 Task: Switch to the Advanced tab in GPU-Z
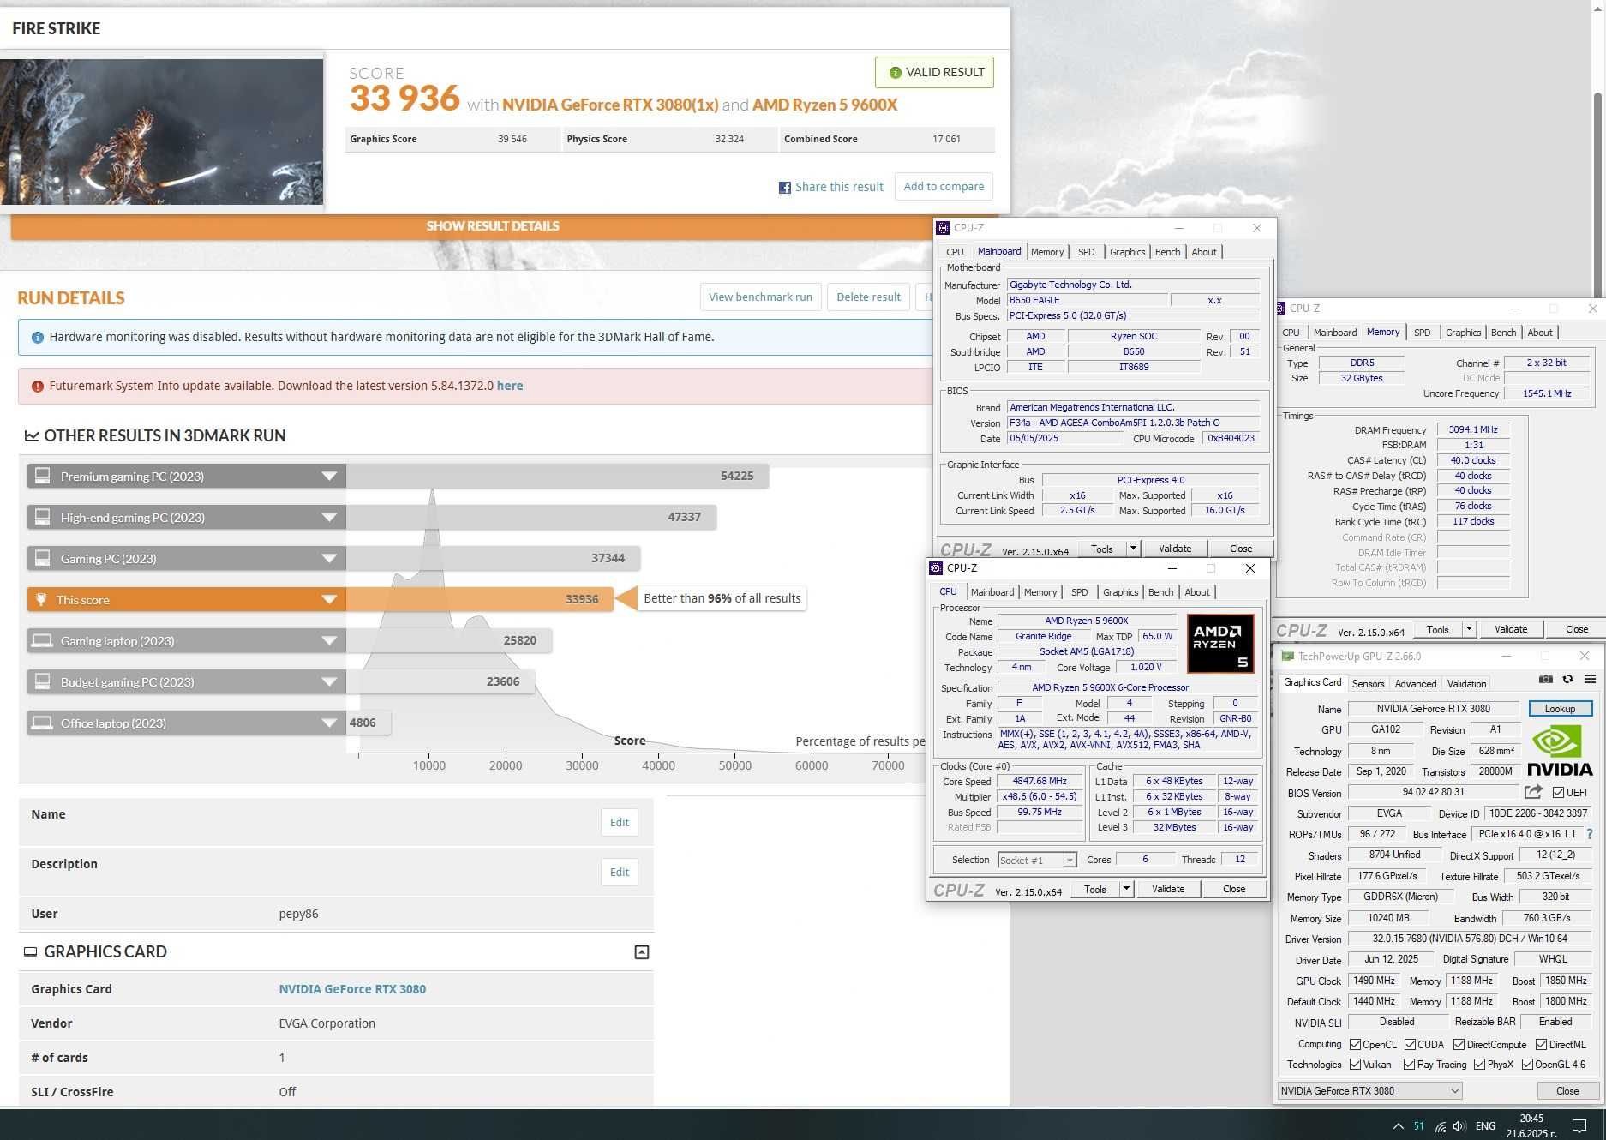1415,684
